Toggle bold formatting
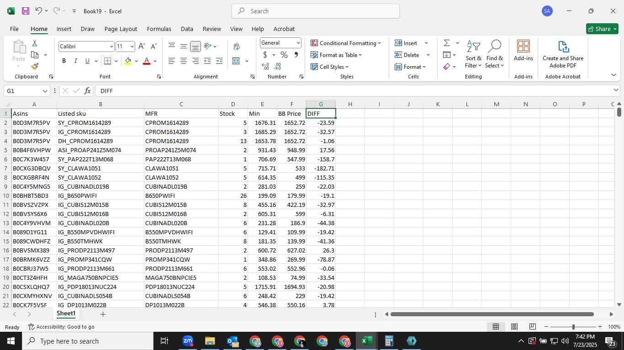 coord(64,61)
